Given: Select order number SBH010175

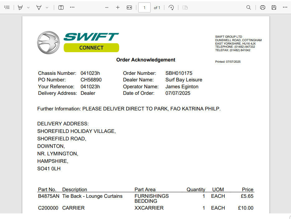Looking at the screenshot, I should 179,73.
